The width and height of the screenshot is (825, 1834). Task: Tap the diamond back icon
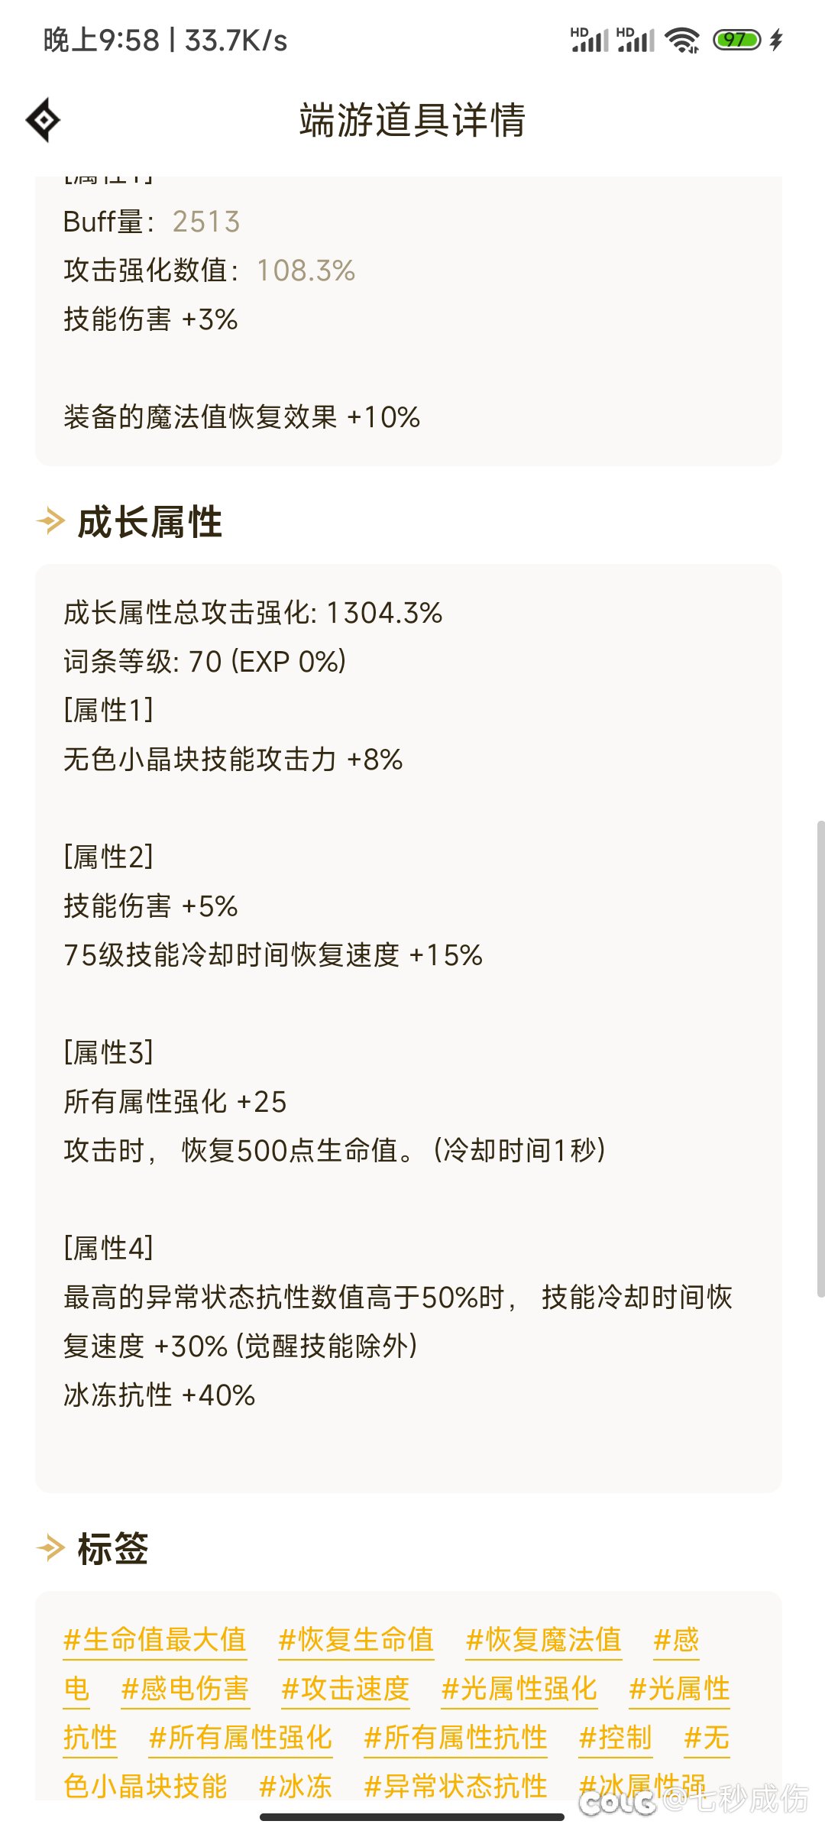(x=44, y=120)
